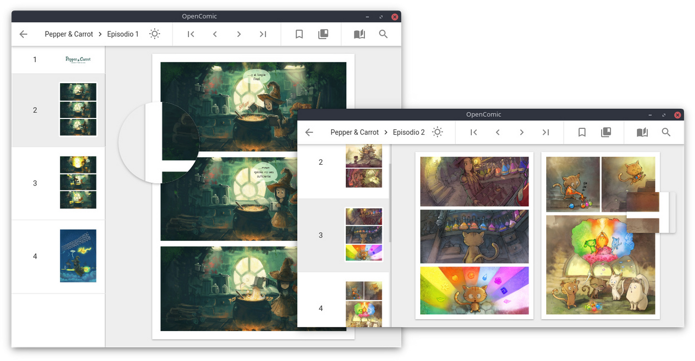Open the magnifier search in Episodio 1 window
This screenshot has height=361, width=695.
383,34
